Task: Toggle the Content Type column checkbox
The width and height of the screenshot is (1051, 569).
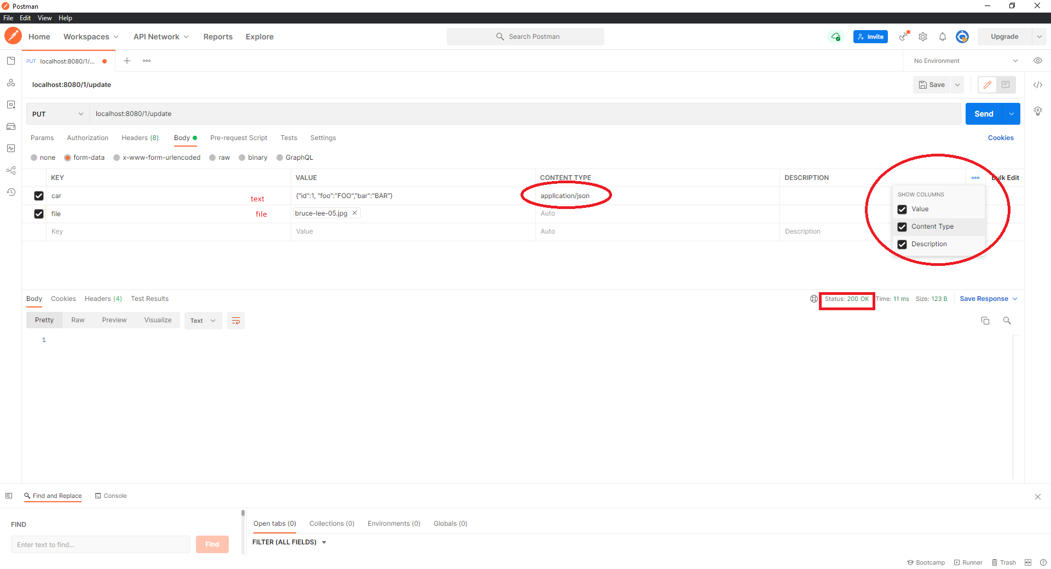Action: point(902,227)
